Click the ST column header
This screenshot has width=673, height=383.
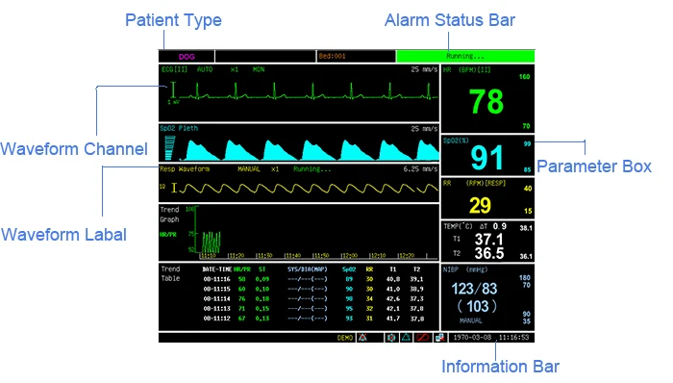262,269
